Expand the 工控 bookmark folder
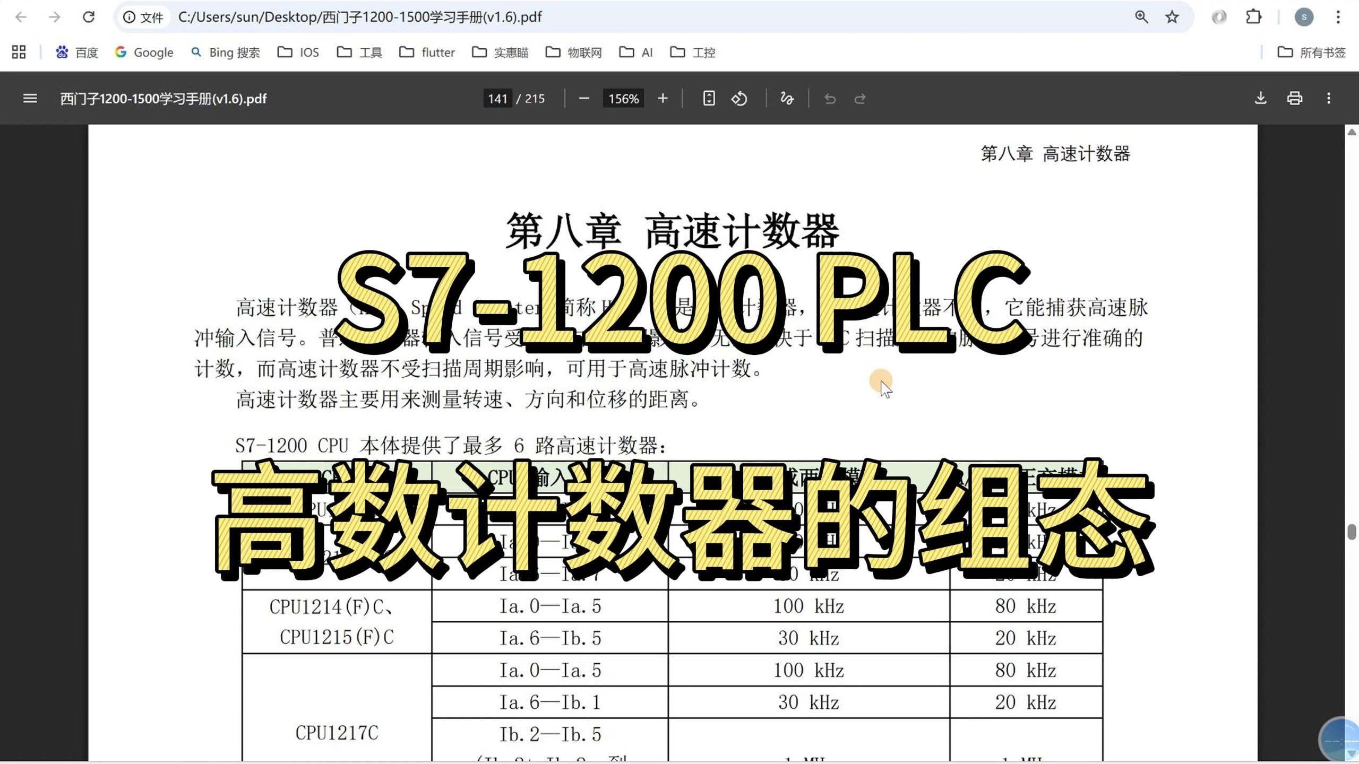1359x764 pixels. click(x=693, y=52)
